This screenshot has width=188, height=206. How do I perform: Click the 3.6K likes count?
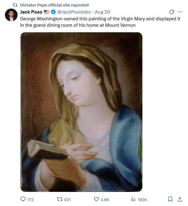[105, 200]
